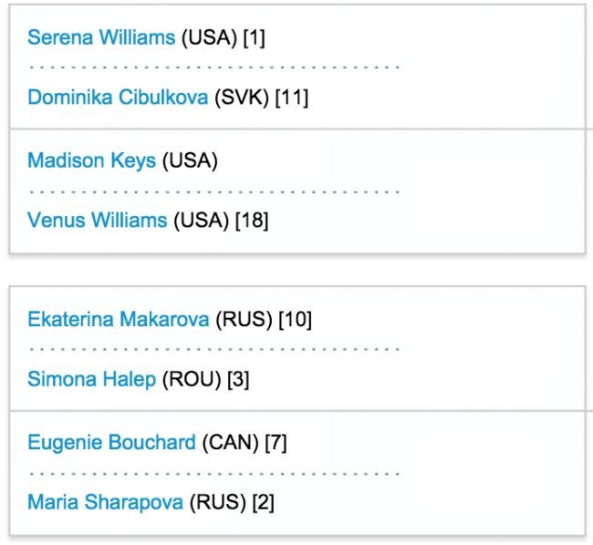This screenshot has width=593, height=545.
Task: Click seed [10] next to Makarova
Action: pos(296,320)
